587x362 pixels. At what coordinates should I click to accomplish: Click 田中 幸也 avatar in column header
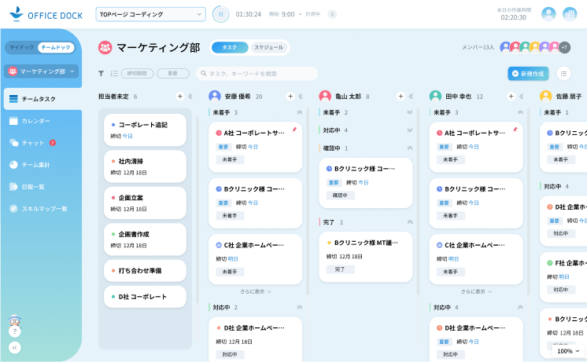click(x=435, y=96)
